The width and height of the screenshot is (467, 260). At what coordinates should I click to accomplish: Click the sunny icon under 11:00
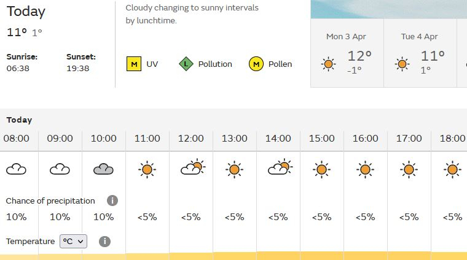pyautogui.click(x=147, y=169)
